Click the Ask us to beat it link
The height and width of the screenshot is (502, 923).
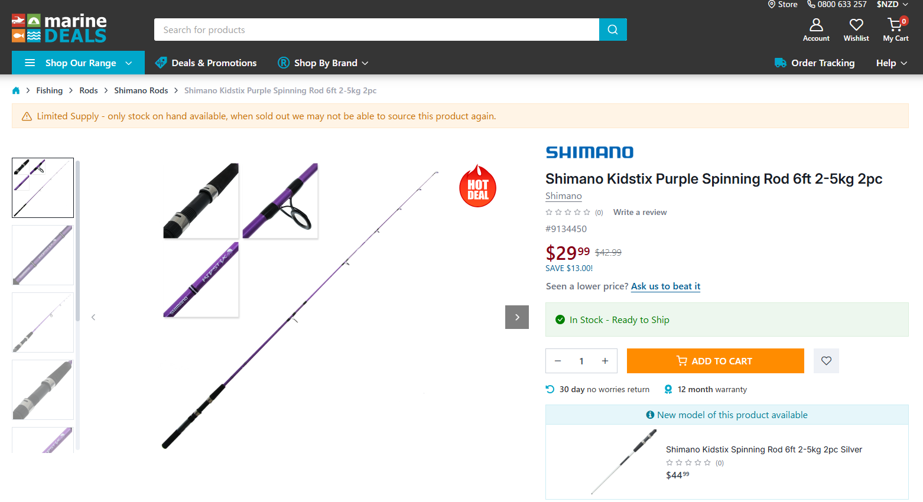coord(665,286)
